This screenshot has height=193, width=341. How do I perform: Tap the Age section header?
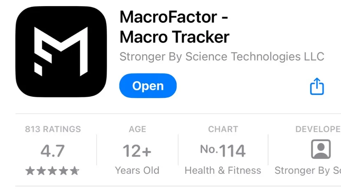tap(138, 129)
